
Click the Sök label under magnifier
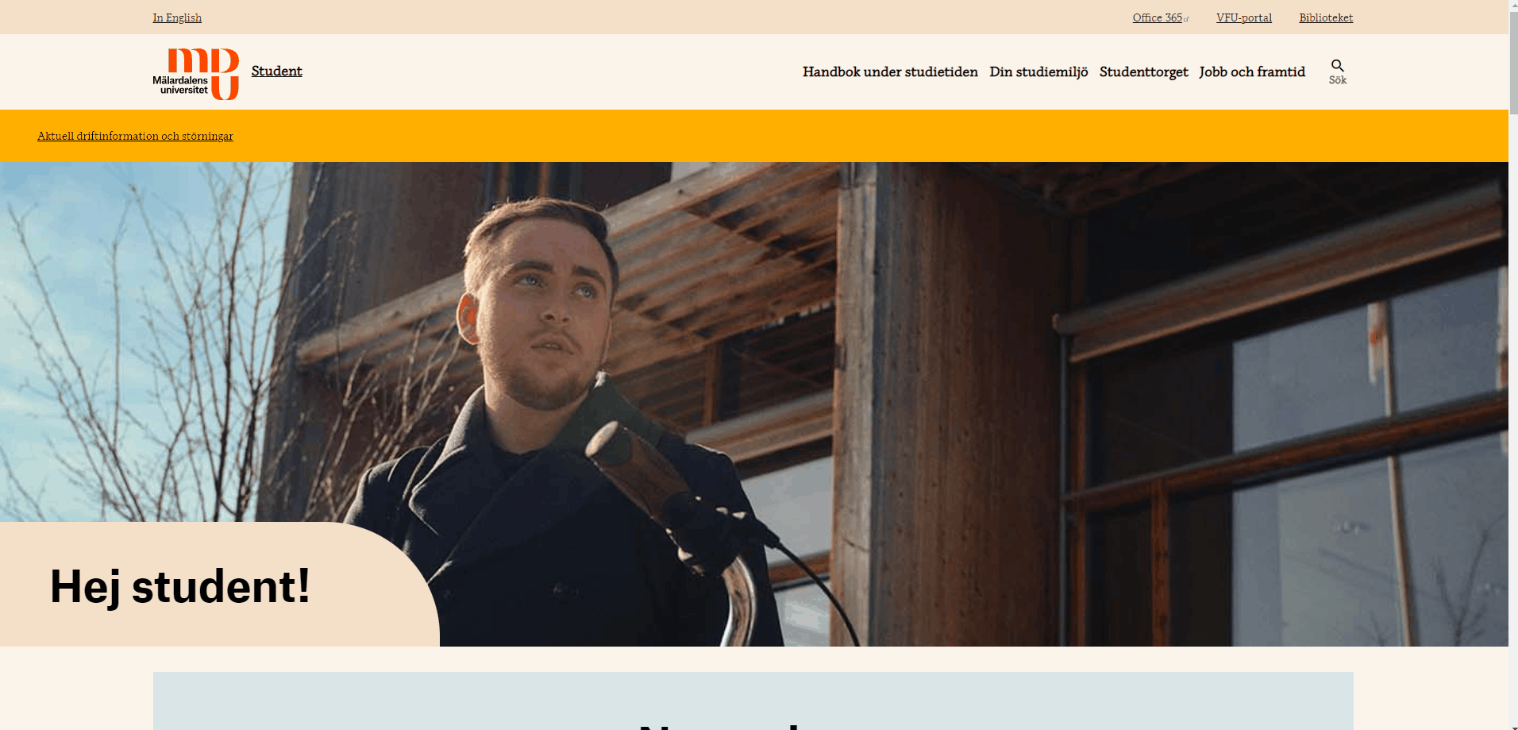pos(1338,80)
